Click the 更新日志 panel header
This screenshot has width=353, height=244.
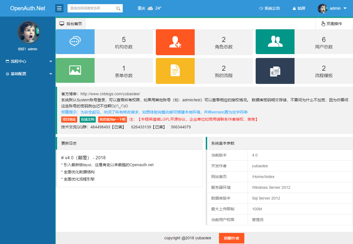point(129,143)
